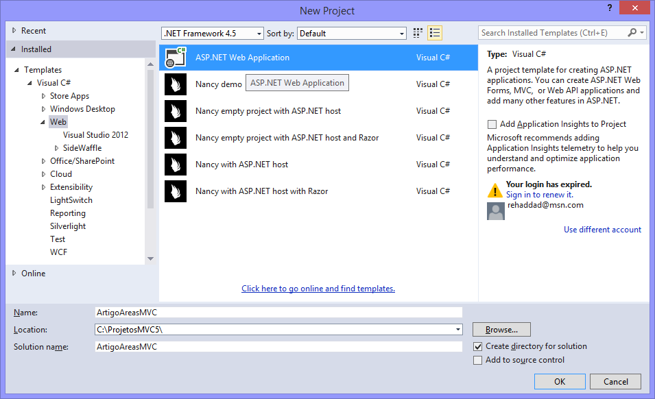
Task: Select the ASP.NET Web Application template icon
Action: coord(176,57)
